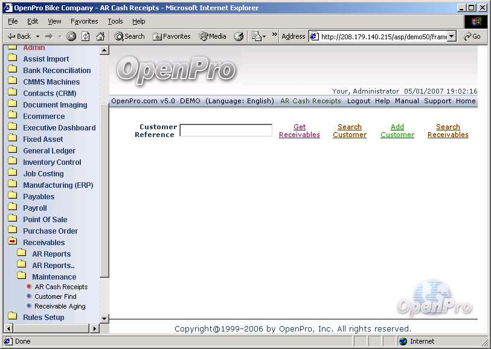The height and width of the screenshot is (349, 491).
Task: Select Receivable Aging in the sidebar tree
Action: (x=60, y=306)
